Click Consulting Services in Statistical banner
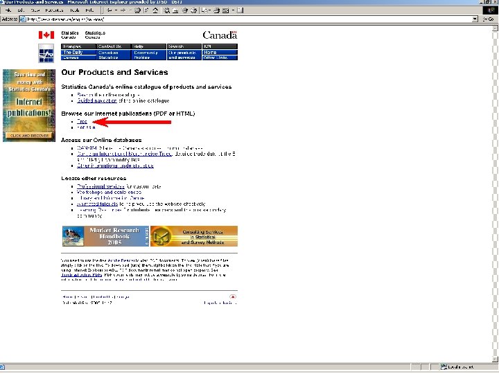This screenshot has height=374, width=499. tap(194, 236)
